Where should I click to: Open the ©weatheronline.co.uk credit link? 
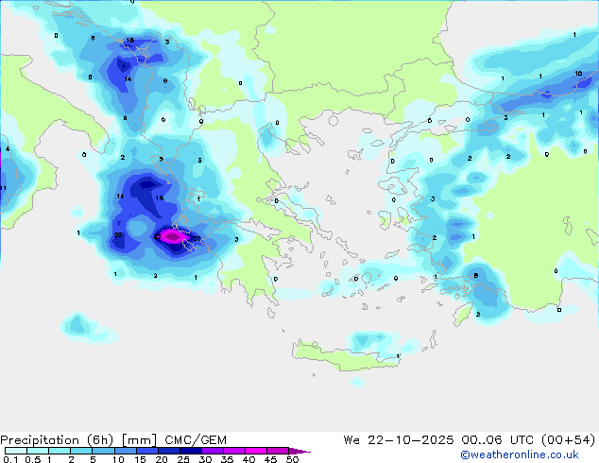(x=520, y=454)
